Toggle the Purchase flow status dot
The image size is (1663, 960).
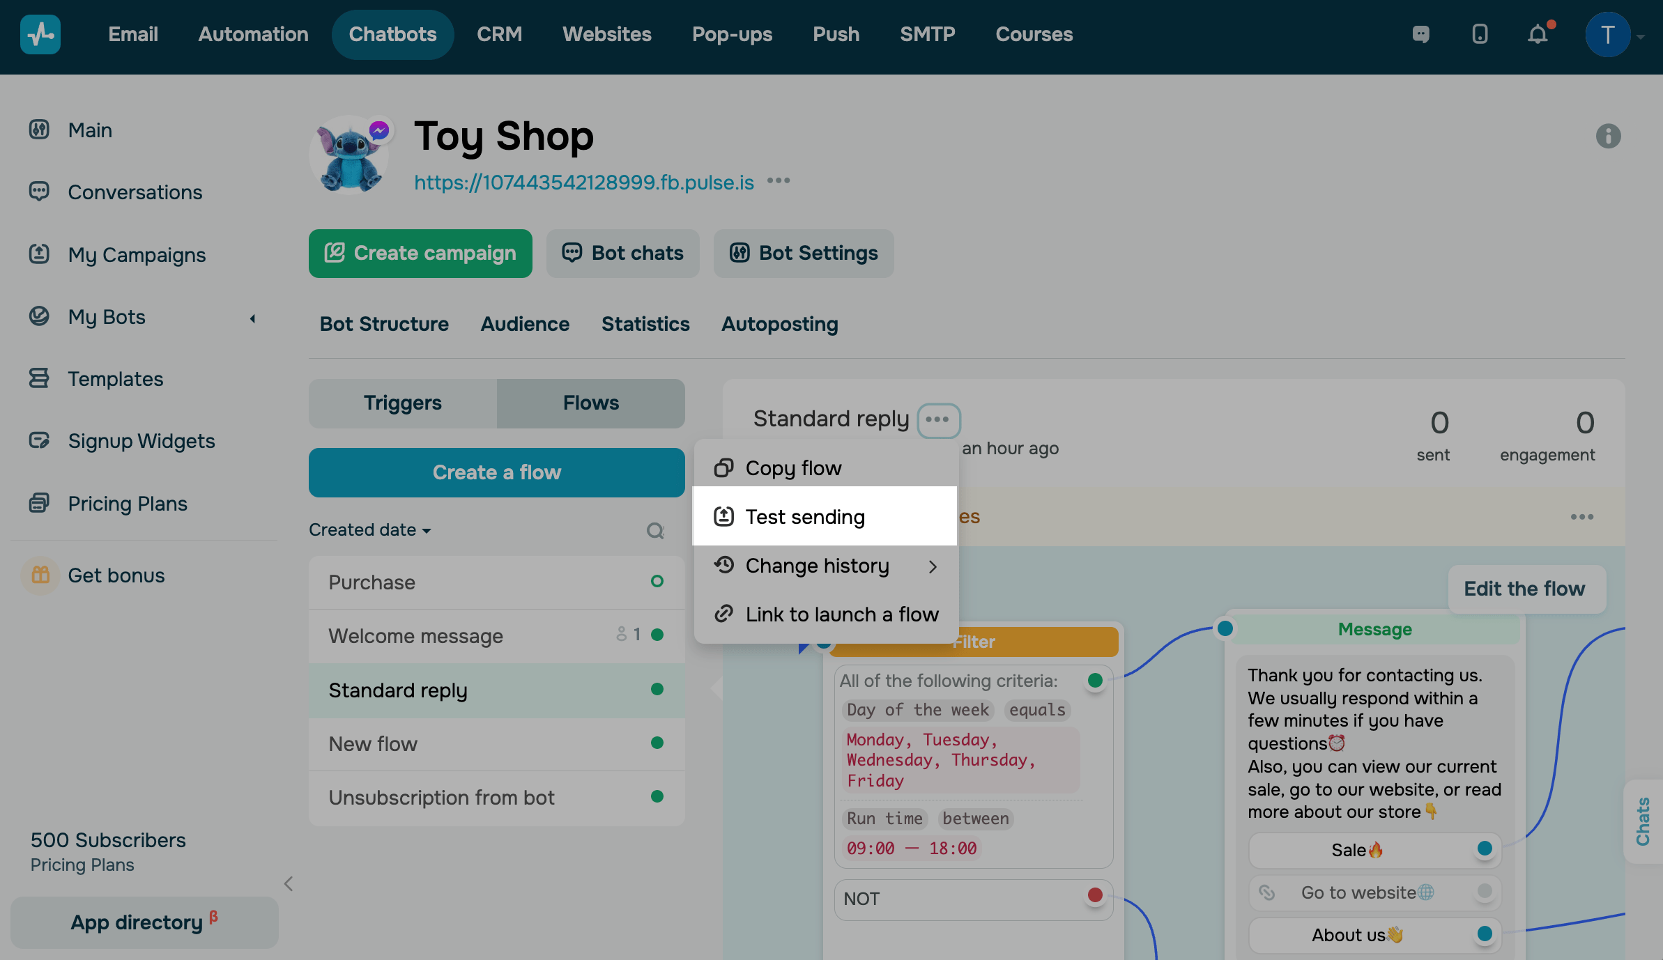(657, 581)
